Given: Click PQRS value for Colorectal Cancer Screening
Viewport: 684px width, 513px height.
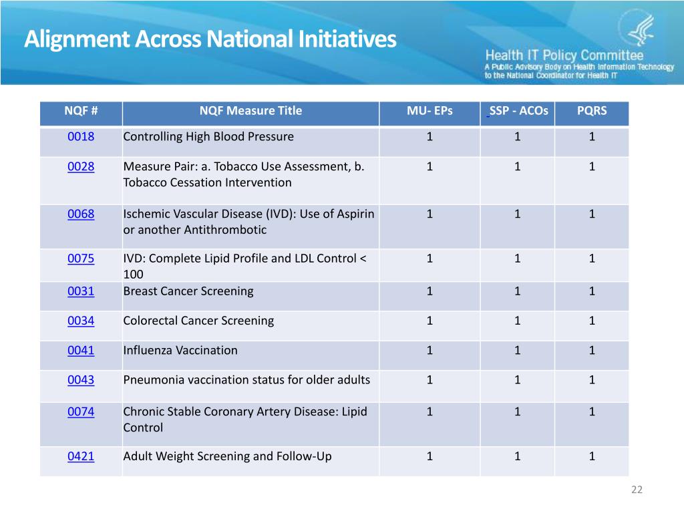Looking at the screenshot, I should [x=592, y=321].
